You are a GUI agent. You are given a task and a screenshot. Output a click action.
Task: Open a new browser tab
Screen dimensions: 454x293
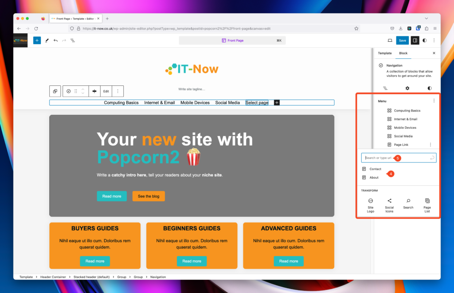coord(107,19)
